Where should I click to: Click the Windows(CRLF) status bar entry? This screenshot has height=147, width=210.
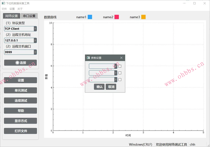141,144
